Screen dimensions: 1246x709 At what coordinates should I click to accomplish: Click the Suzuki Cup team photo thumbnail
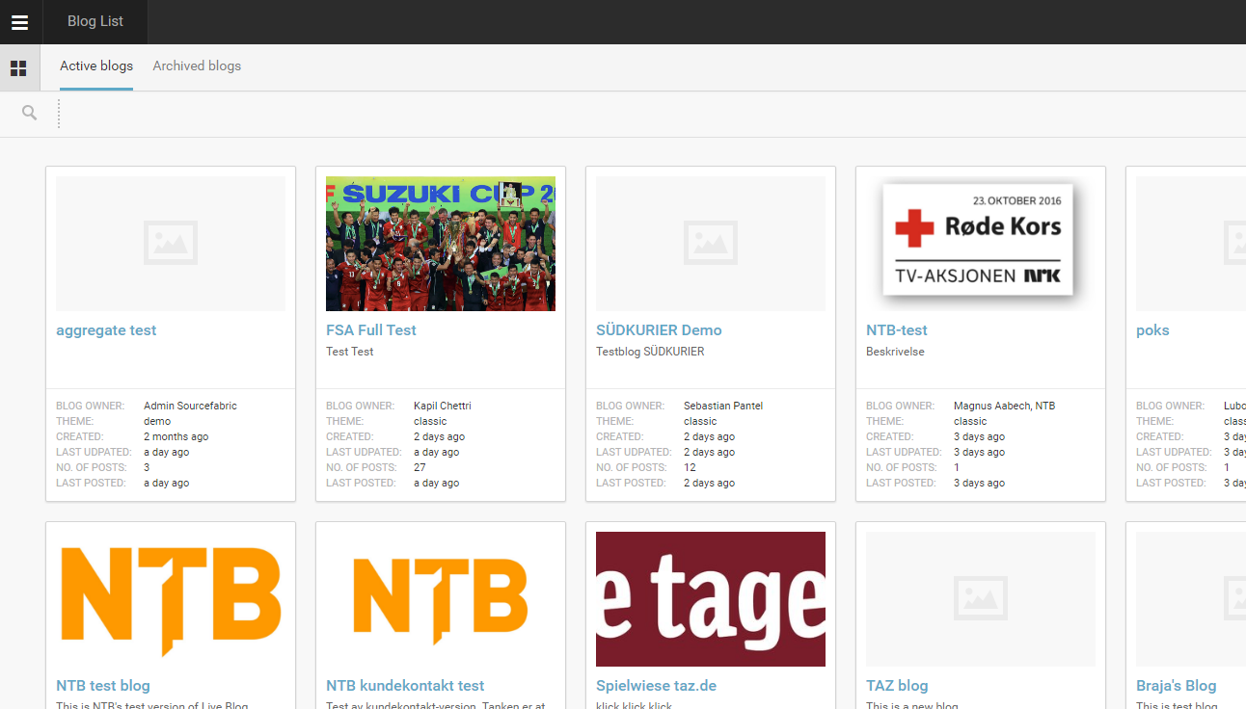tap(441, 244)
